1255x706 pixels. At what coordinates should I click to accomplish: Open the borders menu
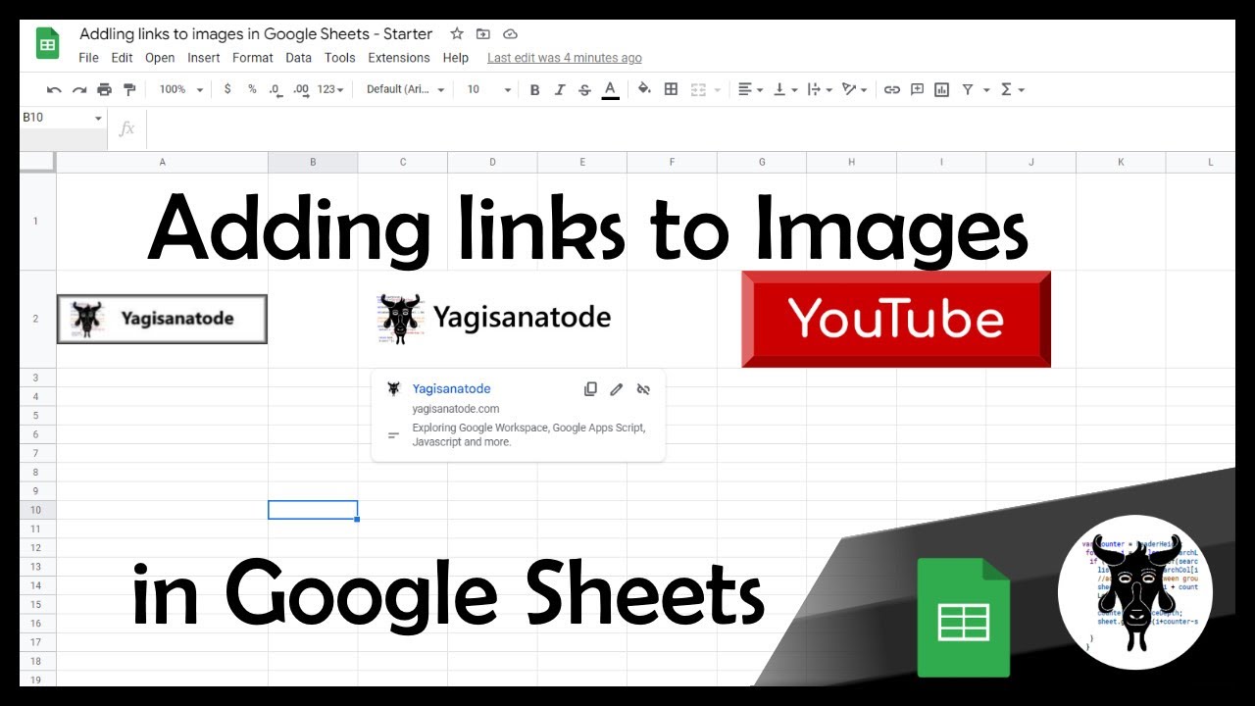click(x=671, y=89)
